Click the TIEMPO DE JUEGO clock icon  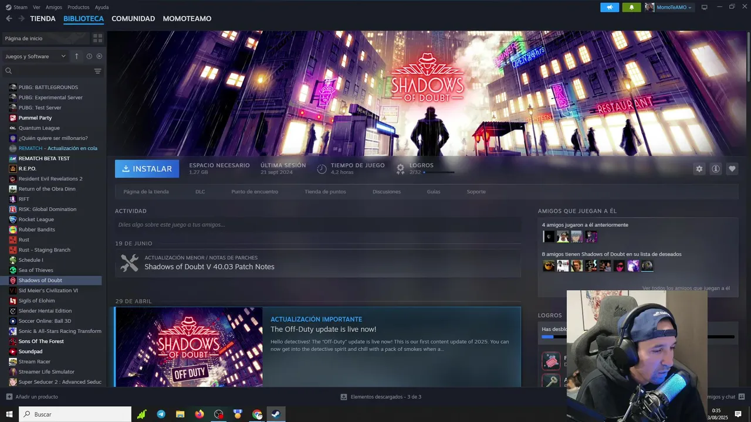pos(322,169)
